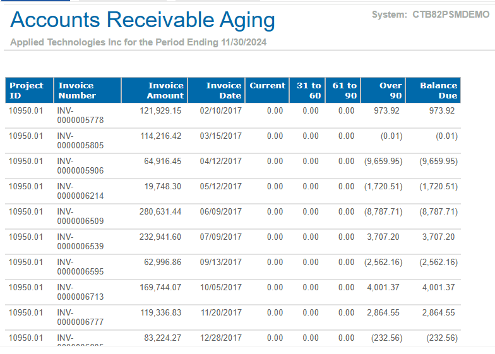Image resolution: width=495 pixels, height=354 pixels.
Task: Select the Current column header
Action: 268,86
